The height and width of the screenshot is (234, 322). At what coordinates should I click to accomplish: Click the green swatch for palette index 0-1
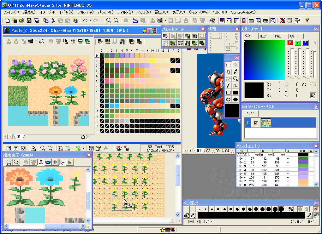click(303, 158)
